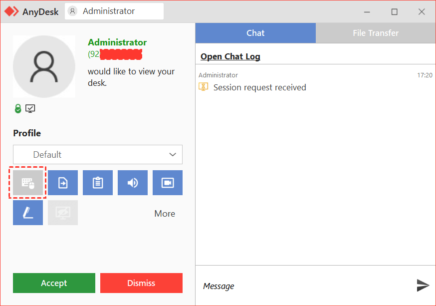Toggle drawing on screen permission
The height and width of the screenshot is (306, 436).
(28, 213)
